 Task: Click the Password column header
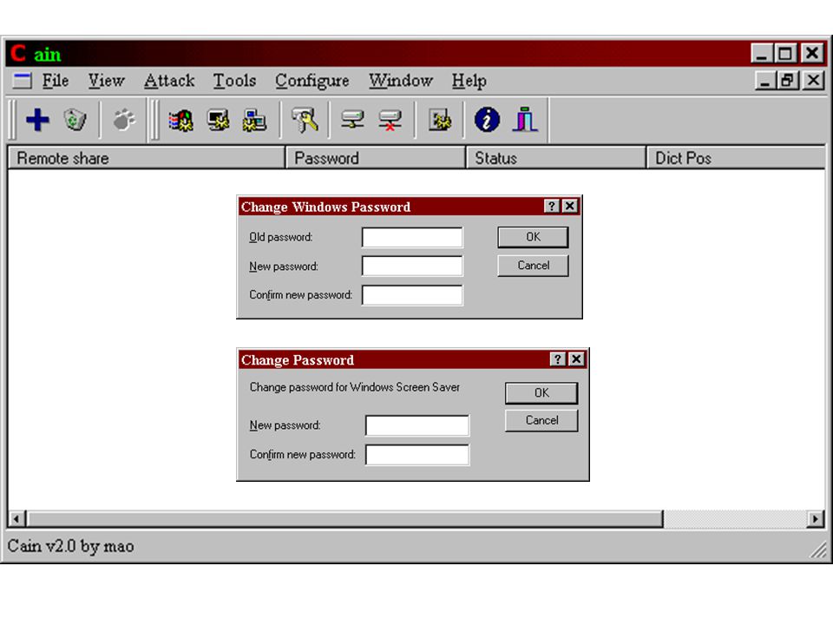coord(375,158)
